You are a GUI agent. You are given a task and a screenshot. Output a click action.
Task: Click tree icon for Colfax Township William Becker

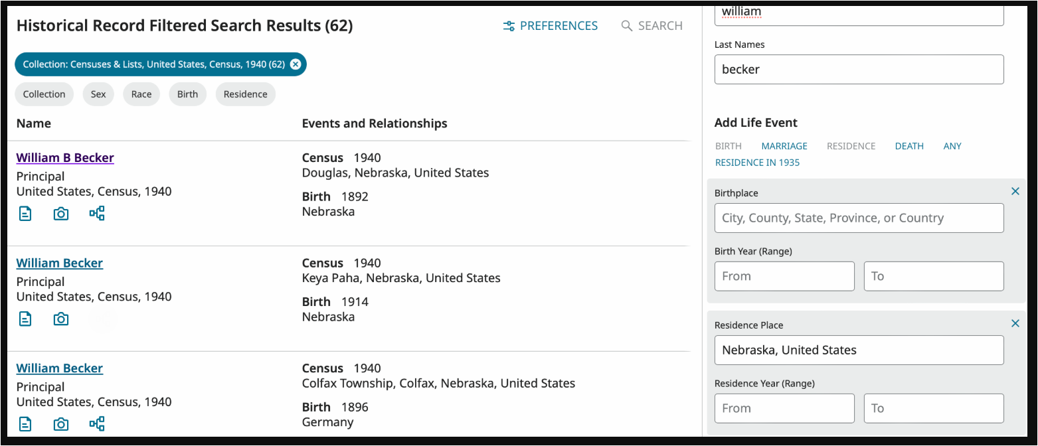click(97, 424)
